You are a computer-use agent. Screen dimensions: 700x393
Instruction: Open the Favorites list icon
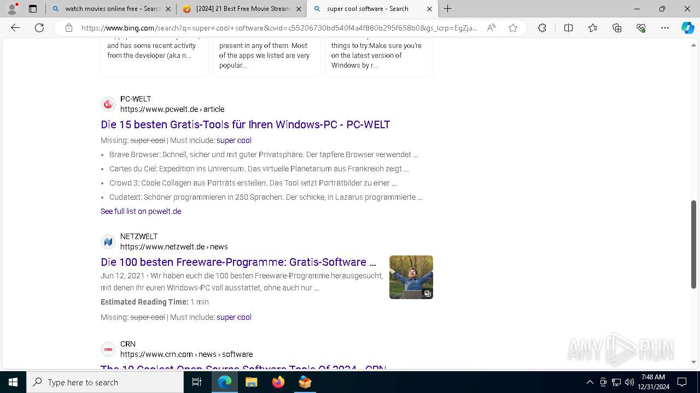[593, 28]
